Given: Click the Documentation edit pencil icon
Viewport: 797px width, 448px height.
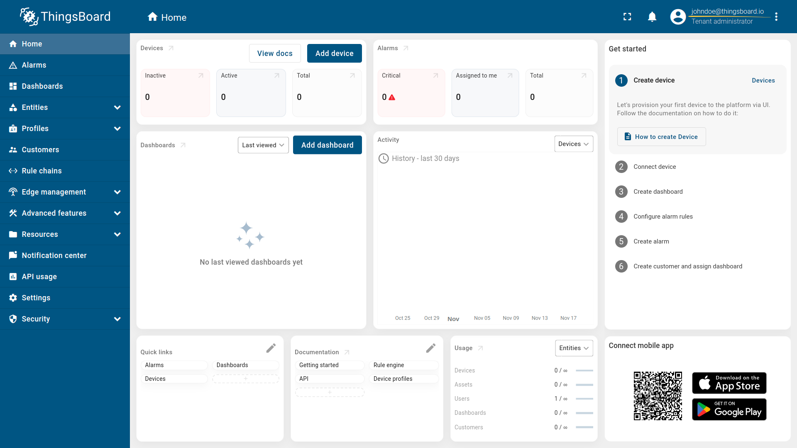Looking at the screenshot, I should click(431, 348).
